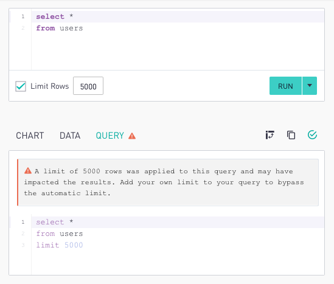Click the warning icon in the limit message
Image resolution: width=334 pixels, height=284 pixels.
pyautogui.click(x=28, y=171)
